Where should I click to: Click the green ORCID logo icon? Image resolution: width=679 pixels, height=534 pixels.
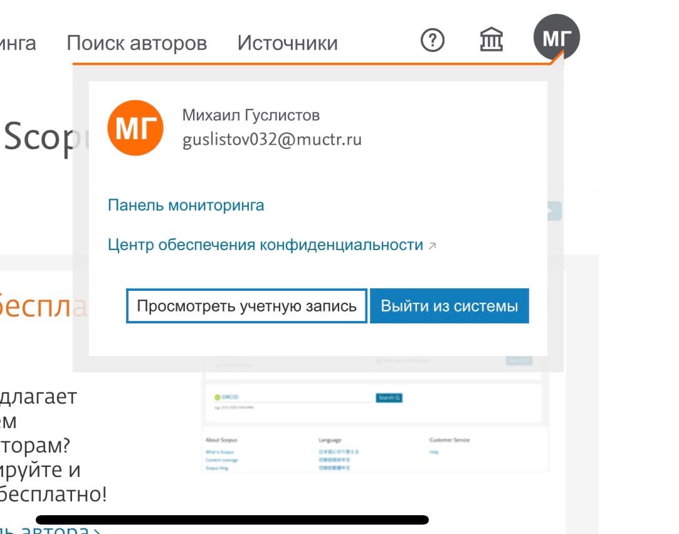tap(217, 397)
